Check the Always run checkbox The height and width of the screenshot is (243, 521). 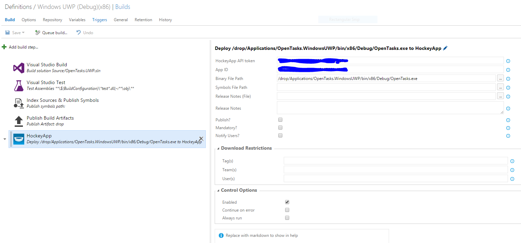click(x=287, y=218)
